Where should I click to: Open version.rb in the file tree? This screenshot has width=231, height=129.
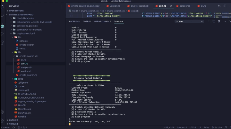pos(26,71)
